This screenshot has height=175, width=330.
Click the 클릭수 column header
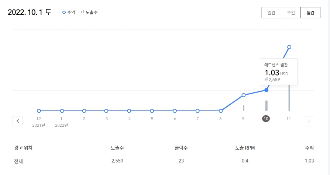pos(181,148)
